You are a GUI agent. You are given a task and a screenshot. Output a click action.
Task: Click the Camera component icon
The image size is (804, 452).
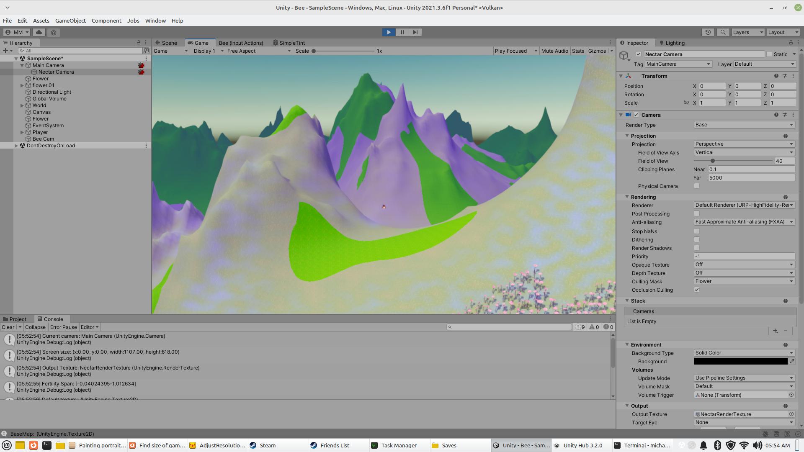(x=629, y=114)
